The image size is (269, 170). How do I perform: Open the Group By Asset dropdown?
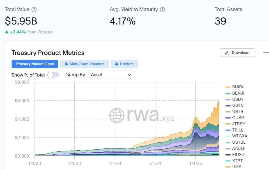point(111,75)
